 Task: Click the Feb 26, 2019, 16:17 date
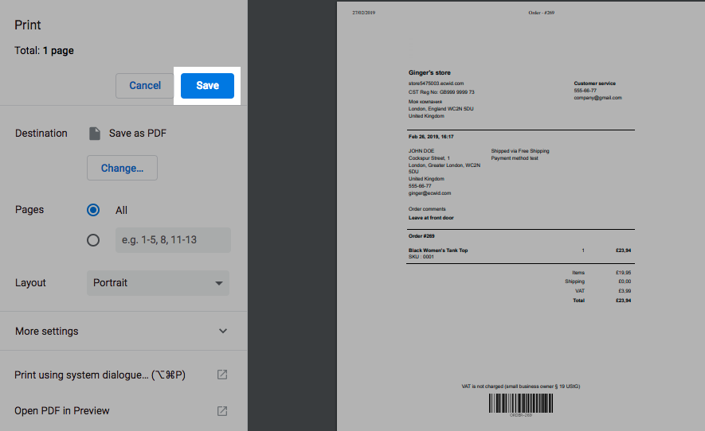[431, 137]
